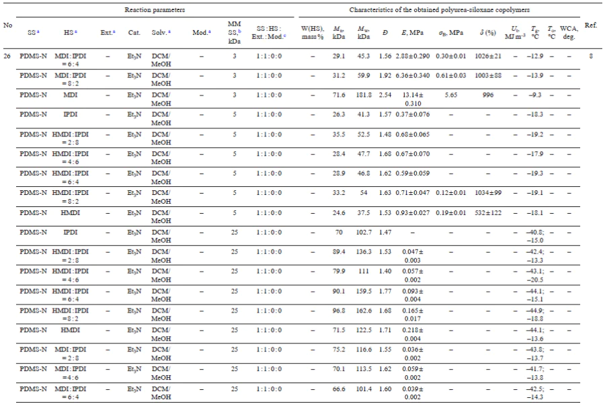Click the 'Mw, kDa' column header
The width and height of the screenshot is (605, 406).
[364, 33]
